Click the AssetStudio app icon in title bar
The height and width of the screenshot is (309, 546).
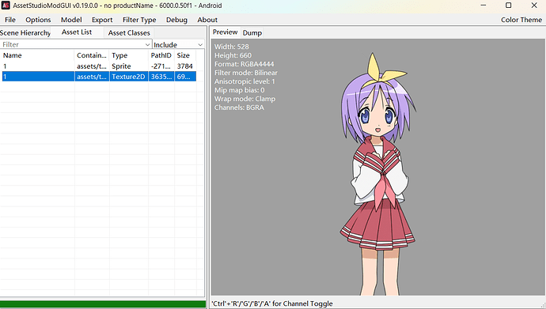6,6
